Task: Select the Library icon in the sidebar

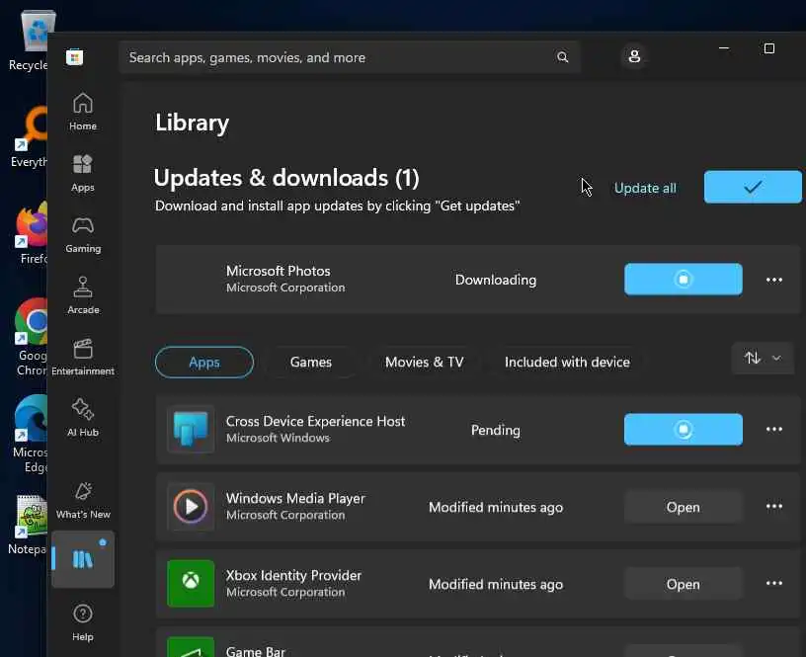Action: [x=83, y=559]
